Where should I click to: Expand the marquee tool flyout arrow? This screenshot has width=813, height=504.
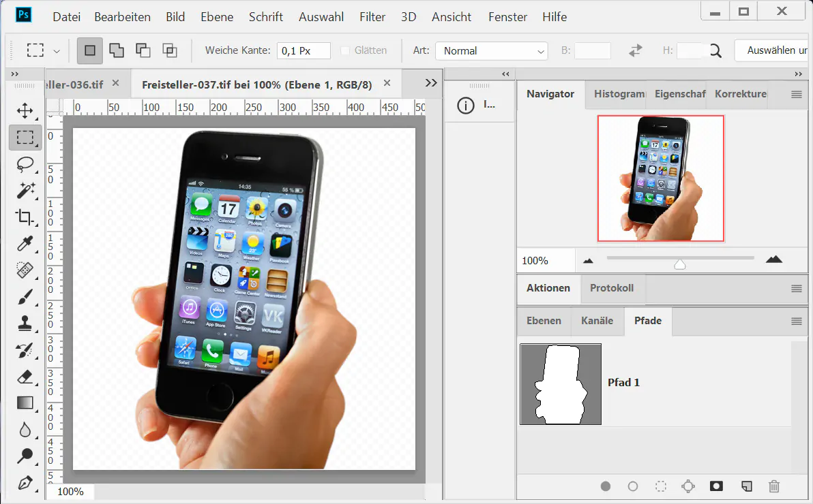pyautogui.click(x=57, y=50)
